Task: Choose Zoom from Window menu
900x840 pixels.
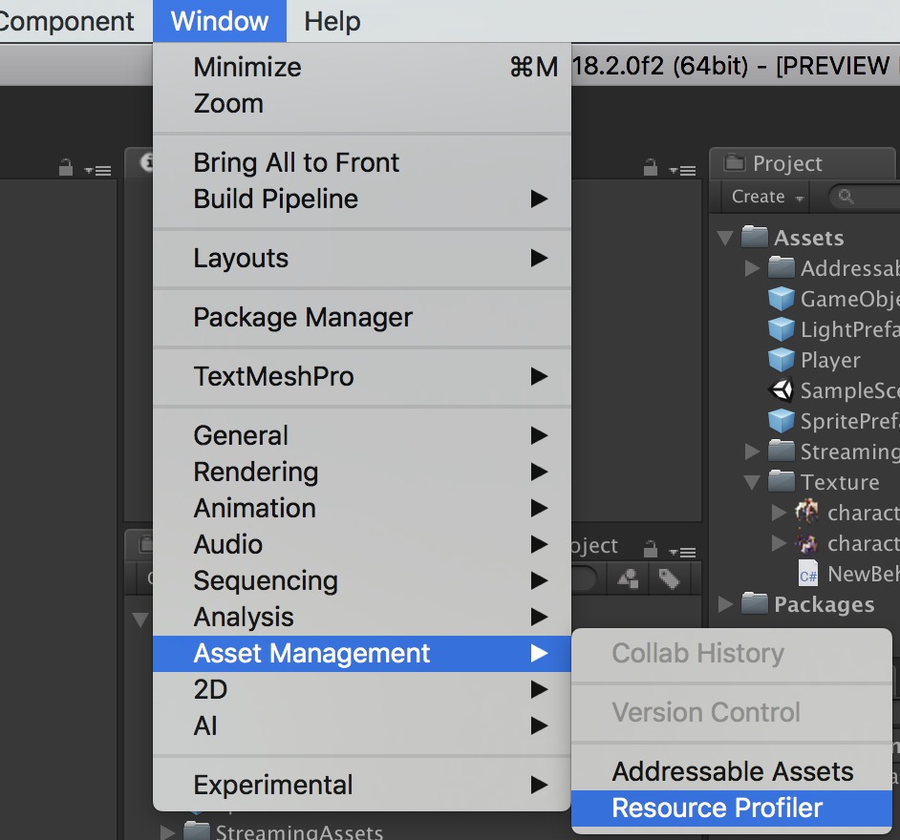Action: click(361, 103)
